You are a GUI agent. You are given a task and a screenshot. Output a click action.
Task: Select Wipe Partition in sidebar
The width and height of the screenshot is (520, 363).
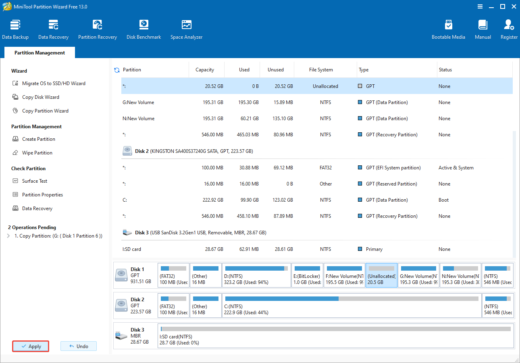pos(37,153)
